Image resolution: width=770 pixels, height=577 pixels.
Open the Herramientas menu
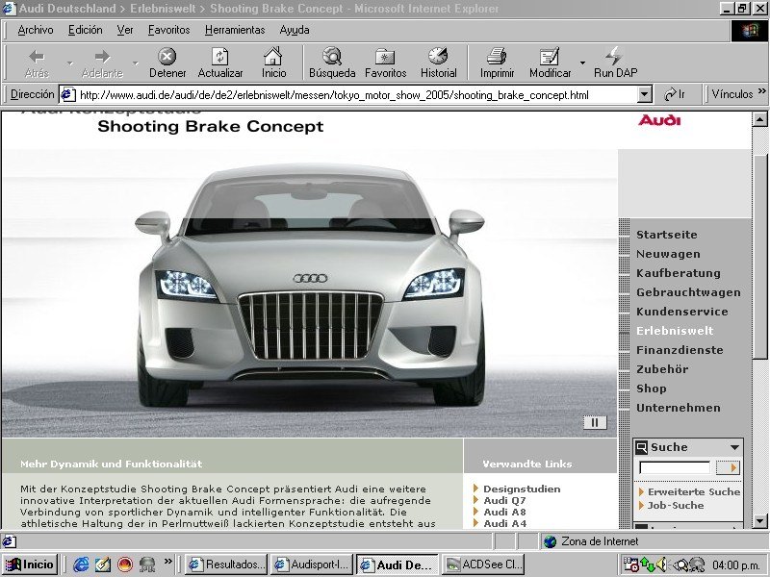pyautogui.click(x=235, y=30)
